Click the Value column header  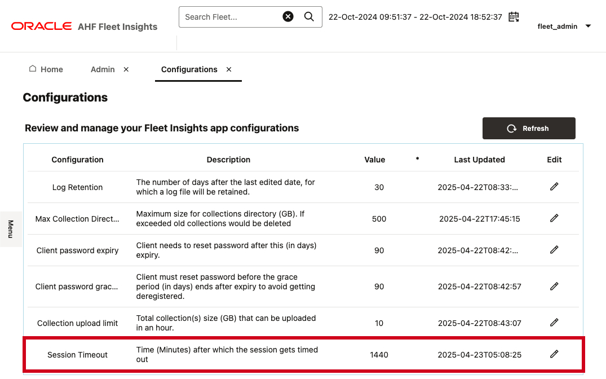pos(374,160)
